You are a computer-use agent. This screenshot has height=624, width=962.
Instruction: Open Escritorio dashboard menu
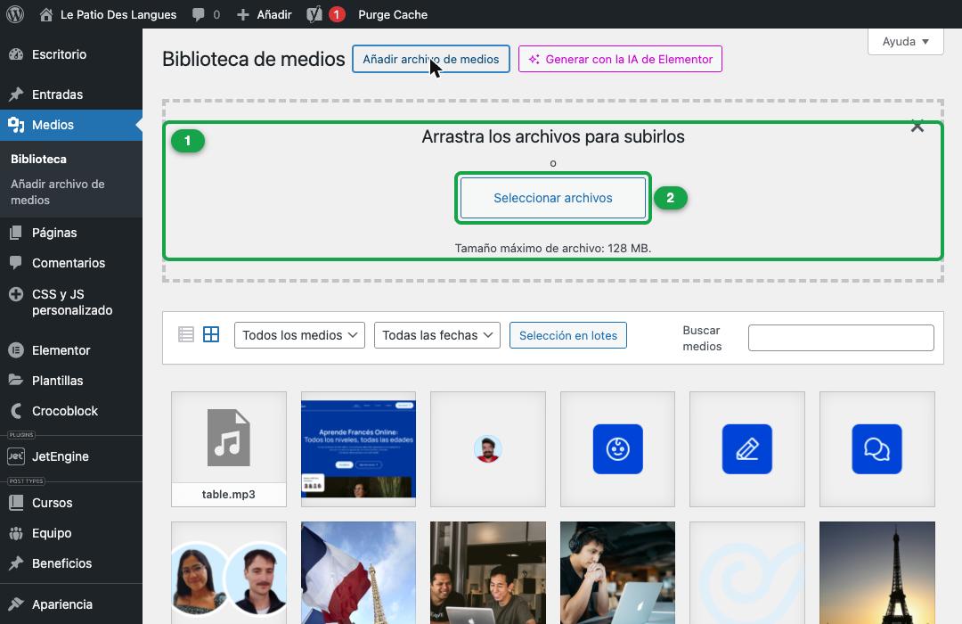pyautogui.click(x=71, y=54)
